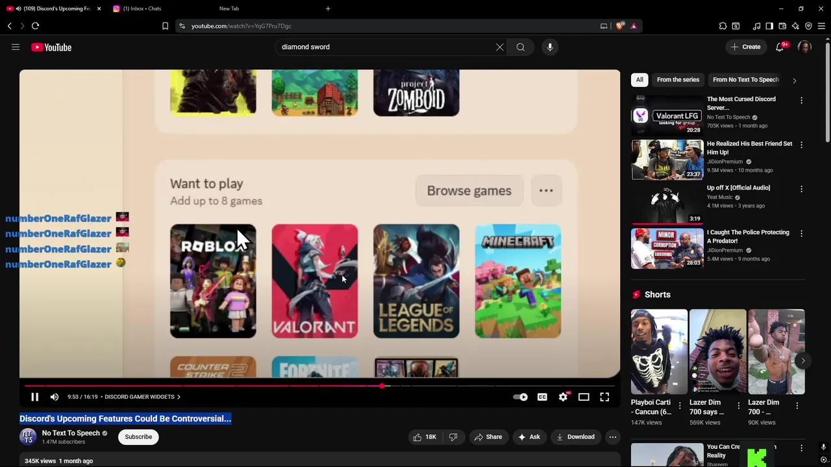The height and width of the screenshot is (467, 831).
Task: Select the From the series chip
Action: 678,80
